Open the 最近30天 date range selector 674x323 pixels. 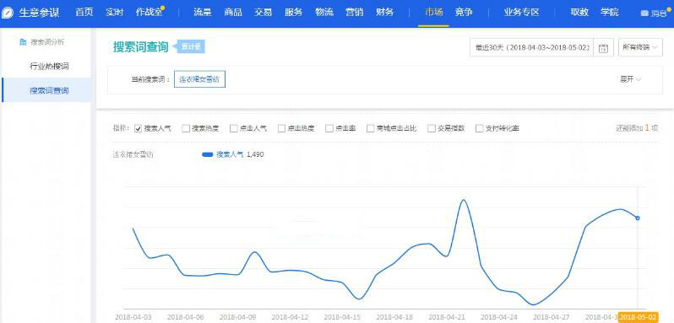(x=532, y=47)
